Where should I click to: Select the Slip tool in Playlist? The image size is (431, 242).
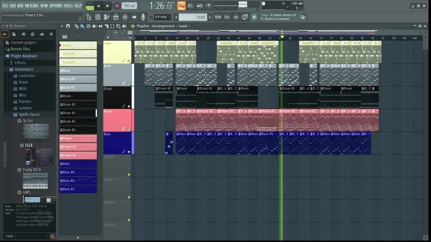[x=100, y=26]
